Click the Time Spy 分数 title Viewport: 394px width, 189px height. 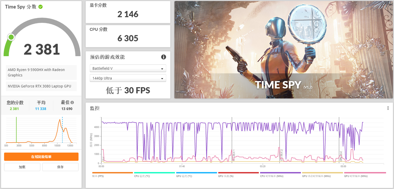20,7
